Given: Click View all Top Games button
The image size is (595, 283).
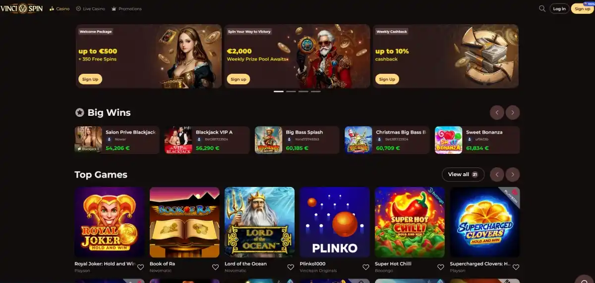Looking at the screenshot, I should click(x=463, y=174).
